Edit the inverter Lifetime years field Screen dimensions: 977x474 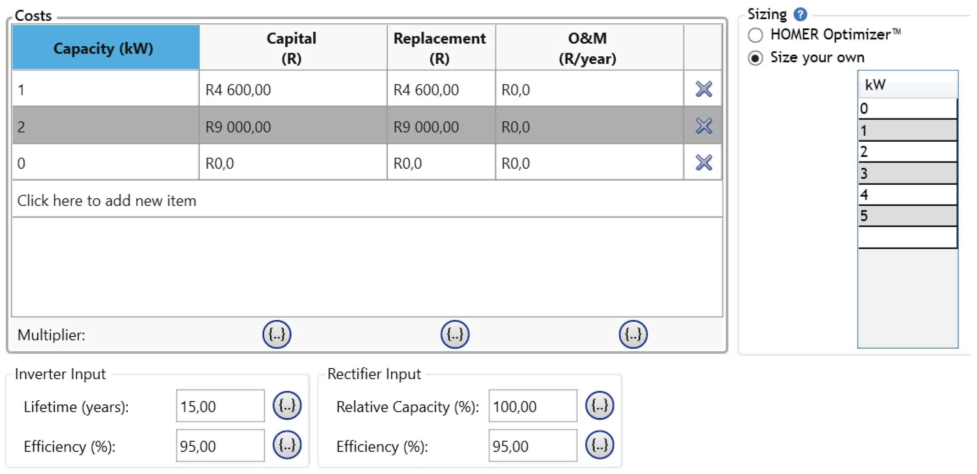click(x=220, y=406)
